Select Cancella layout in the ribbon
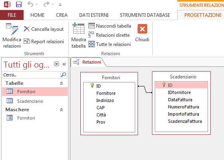The image size is (224, 160). [x=44, y=29]
